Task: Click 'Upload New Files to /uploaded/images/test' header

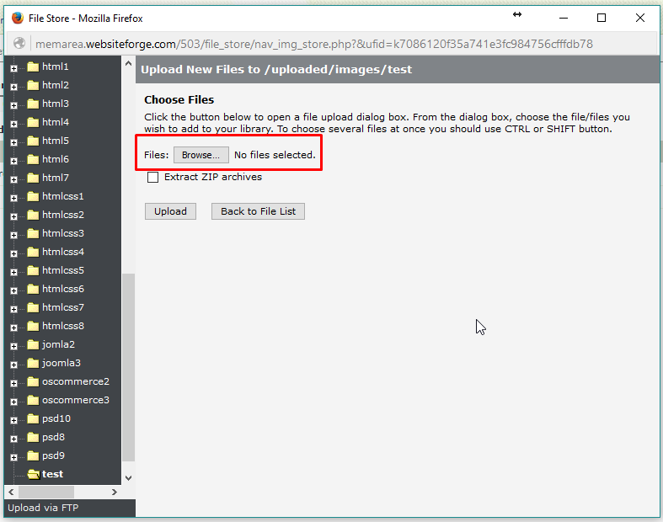Action: [276, 69]
